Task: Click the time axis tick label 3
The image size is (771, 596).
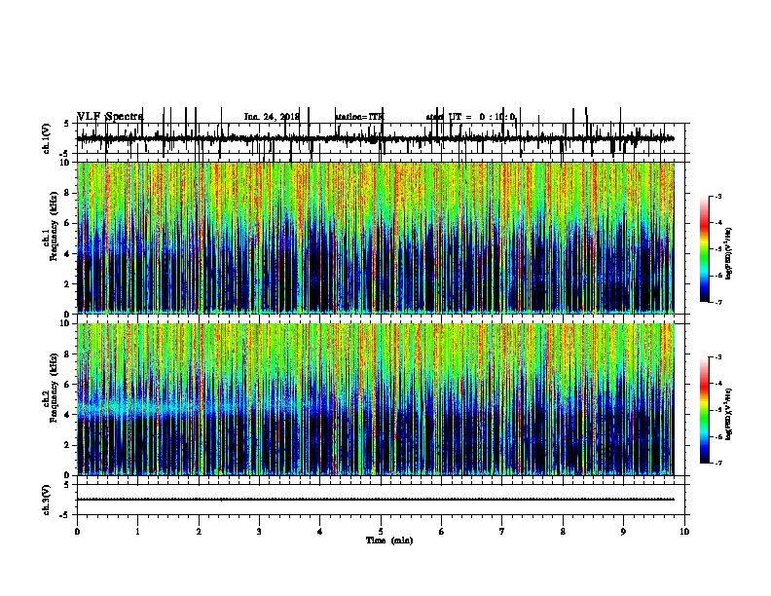Action: pyautogui.click(x=259, y=531)
